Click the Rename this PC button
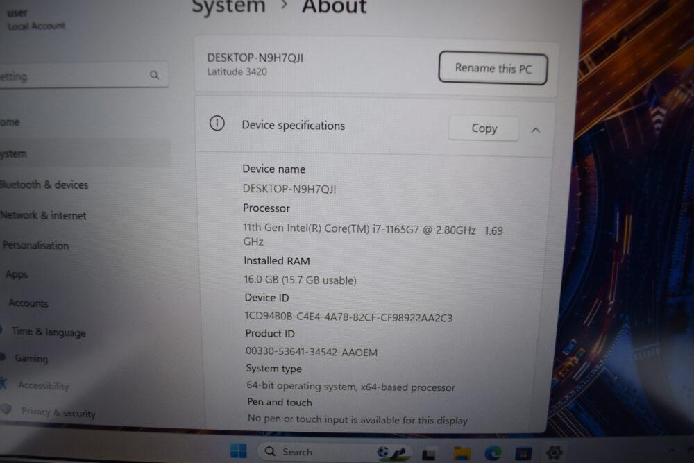 493,68
